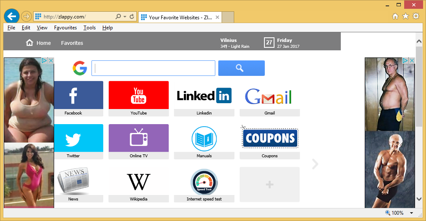Go back with the browser back arrow
Viewport: 426px width, 221px height.
(x=12, y=16)
